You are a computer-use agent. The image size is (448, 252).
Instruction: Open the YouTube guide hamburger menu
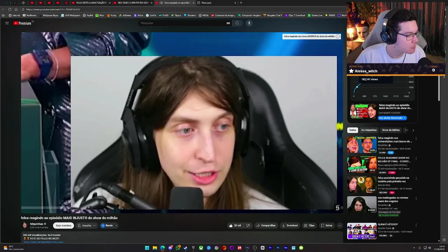point(7,23)
